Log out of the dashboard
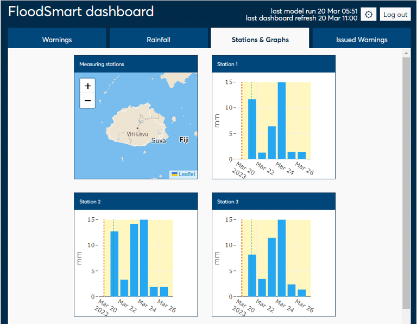The image size is (417, 324). click(395, 15)
